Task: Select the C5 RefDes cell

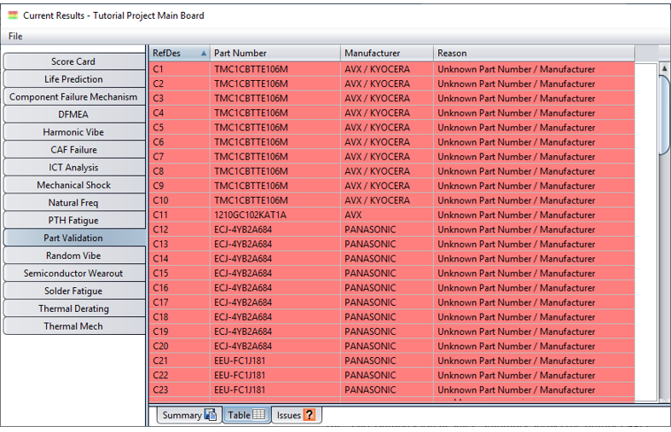Action: tap(180, 128)
